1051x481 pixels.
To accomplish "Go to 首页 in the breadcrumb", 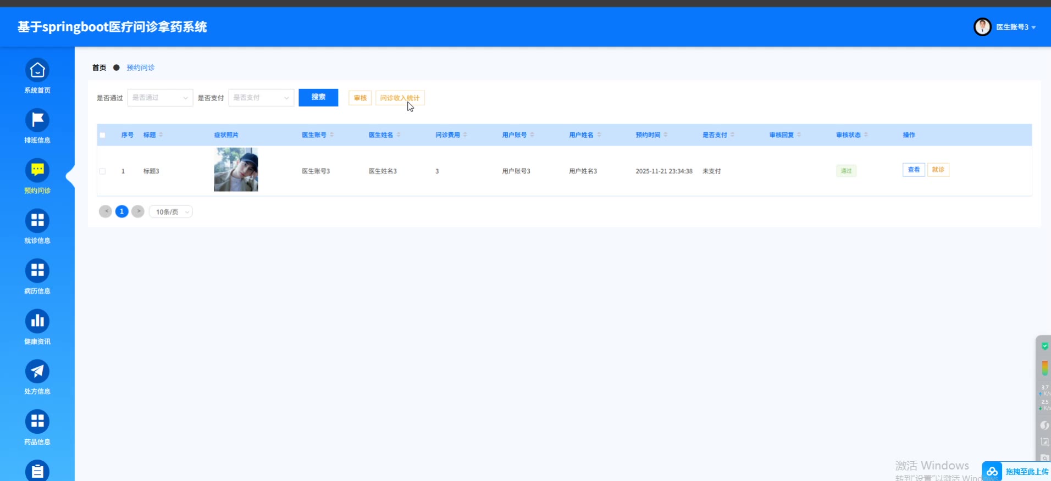I will point(99,68).
